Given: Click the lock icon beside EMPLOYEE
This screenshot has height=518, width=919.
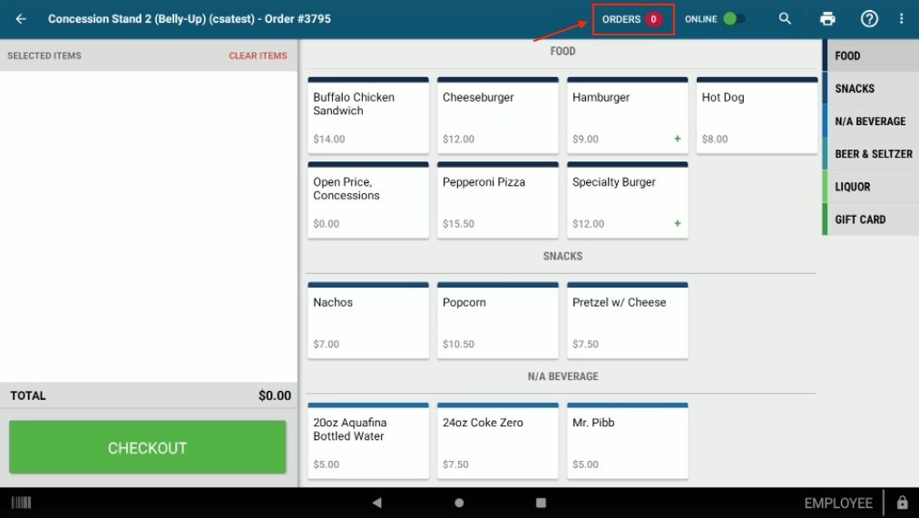Looking at the screenshot, I should pyautogui.click(x=903, y=503).
